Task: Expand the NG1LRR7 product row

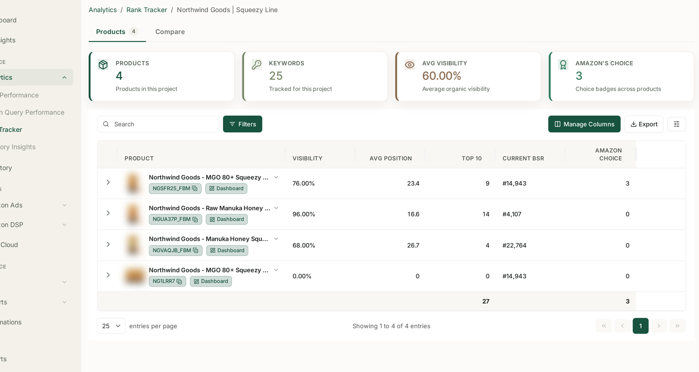Action: point(108,275)
